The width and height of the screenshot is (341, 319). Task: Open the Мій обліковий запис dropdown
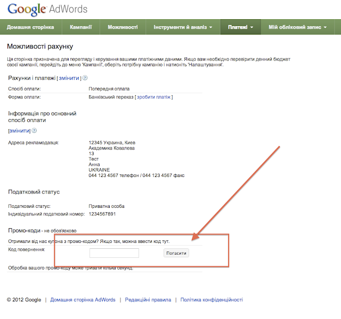point(297,27)
